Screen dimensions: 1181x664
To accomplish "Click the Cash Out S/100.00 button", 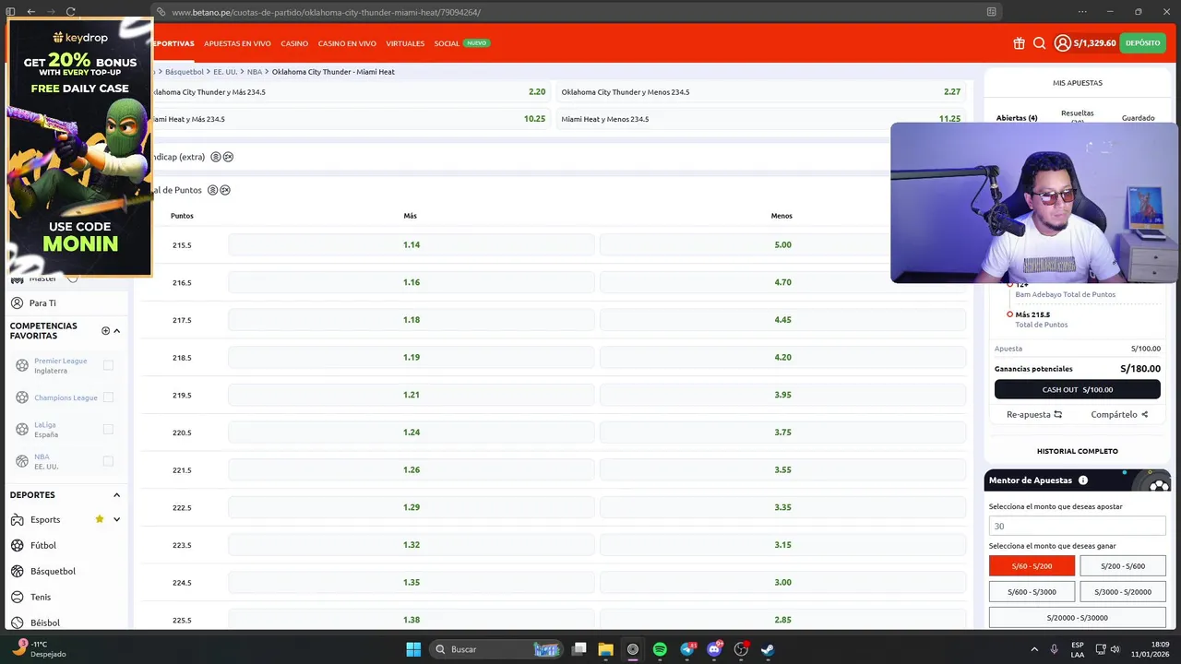I will (1078, 389).
